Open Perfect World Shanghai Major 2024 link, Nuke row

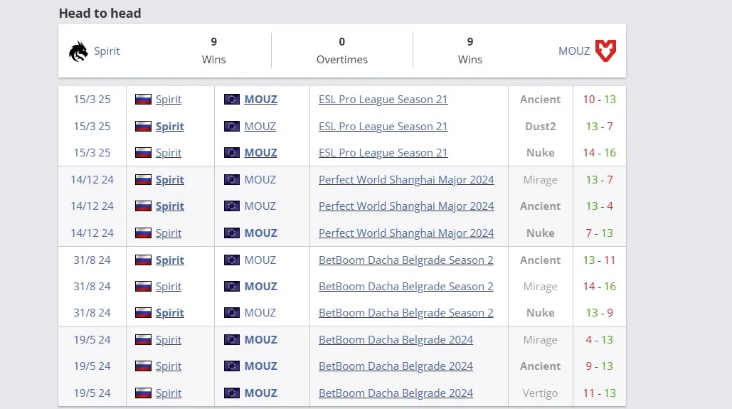[406, 233]
